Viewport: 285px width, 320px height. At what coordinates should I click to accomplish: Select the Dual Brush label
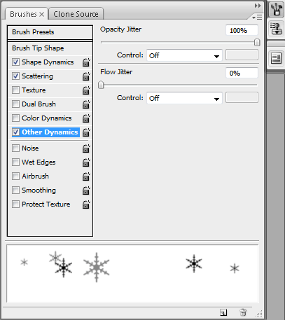tap(39, 104)
